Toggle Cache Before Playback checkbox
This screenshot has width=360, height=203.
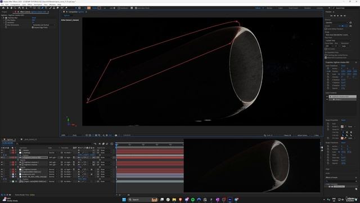click(326, 29)
